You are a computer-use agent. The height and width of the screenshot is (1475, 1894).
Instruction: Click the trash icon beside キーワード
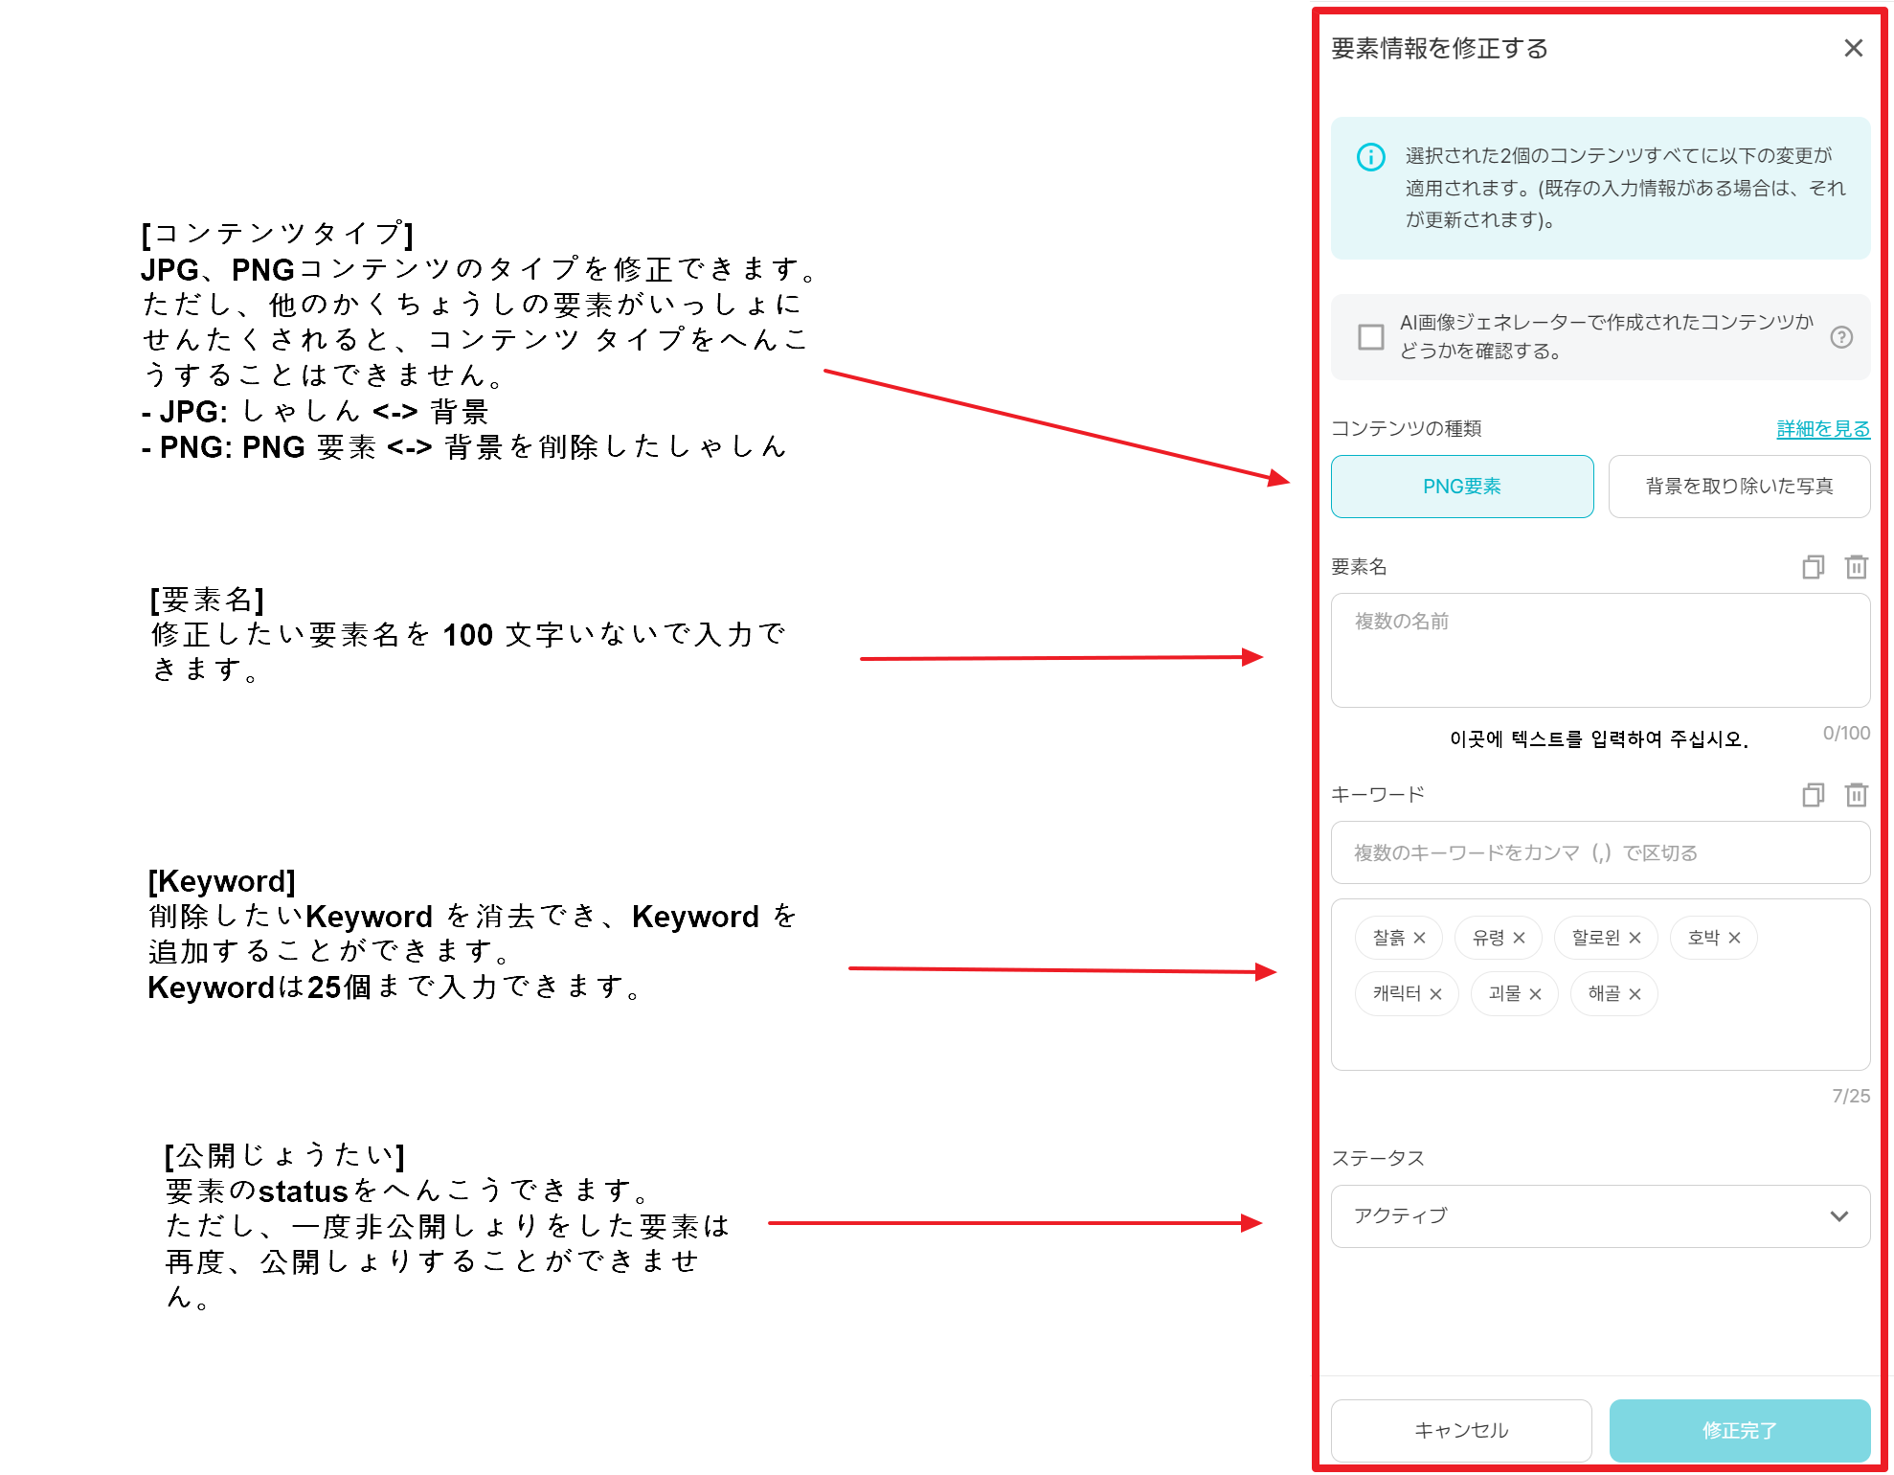click(1857, 795)
